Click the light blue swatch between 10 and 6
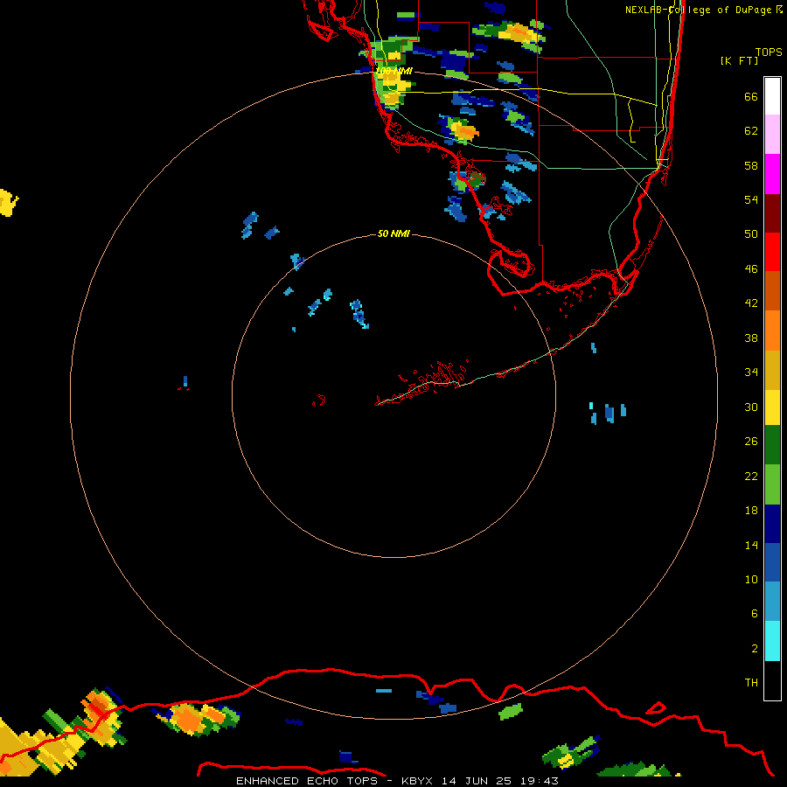Image resolution: width=787 pixels, height=787 pixels. [x=772, y=602]
